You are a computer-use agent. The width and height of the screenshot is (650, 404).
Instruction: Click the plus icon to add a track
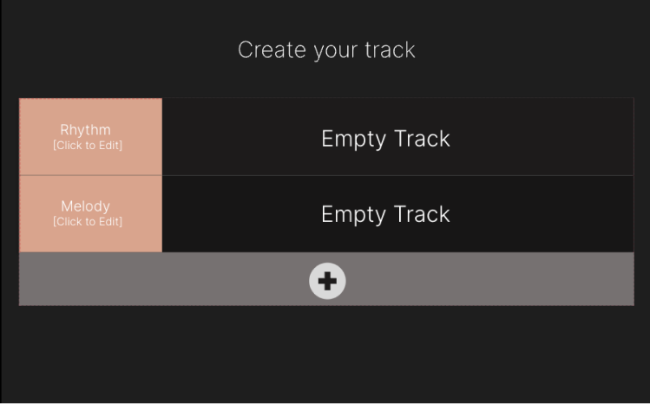coord(327,281)
